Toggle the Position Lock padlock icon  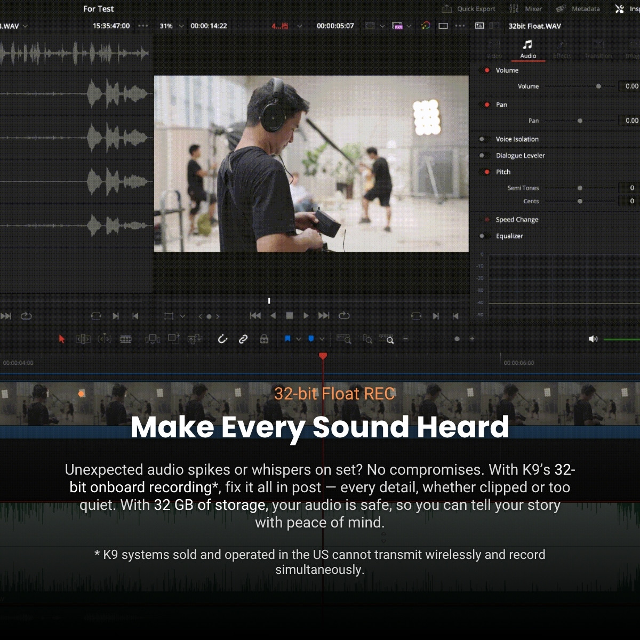[264, 339]
